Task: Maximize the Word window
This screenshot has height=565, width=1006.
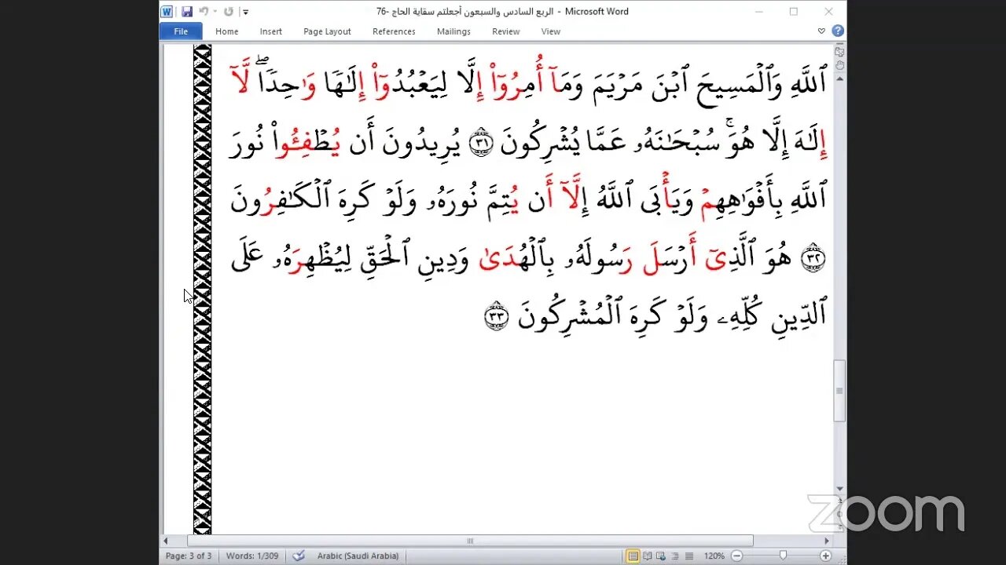Action: [x=794, y=12]
